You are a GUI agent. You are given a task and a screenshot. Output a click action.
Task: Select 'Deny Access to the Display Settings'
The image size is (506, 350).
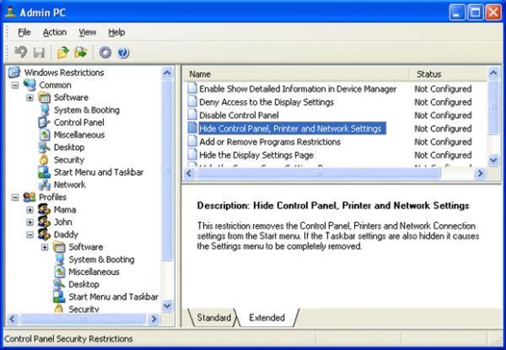(266, 102)
